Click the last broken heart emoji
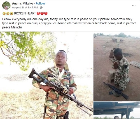Viewport: 140px width, 119px height. click(x=46, y=14)
